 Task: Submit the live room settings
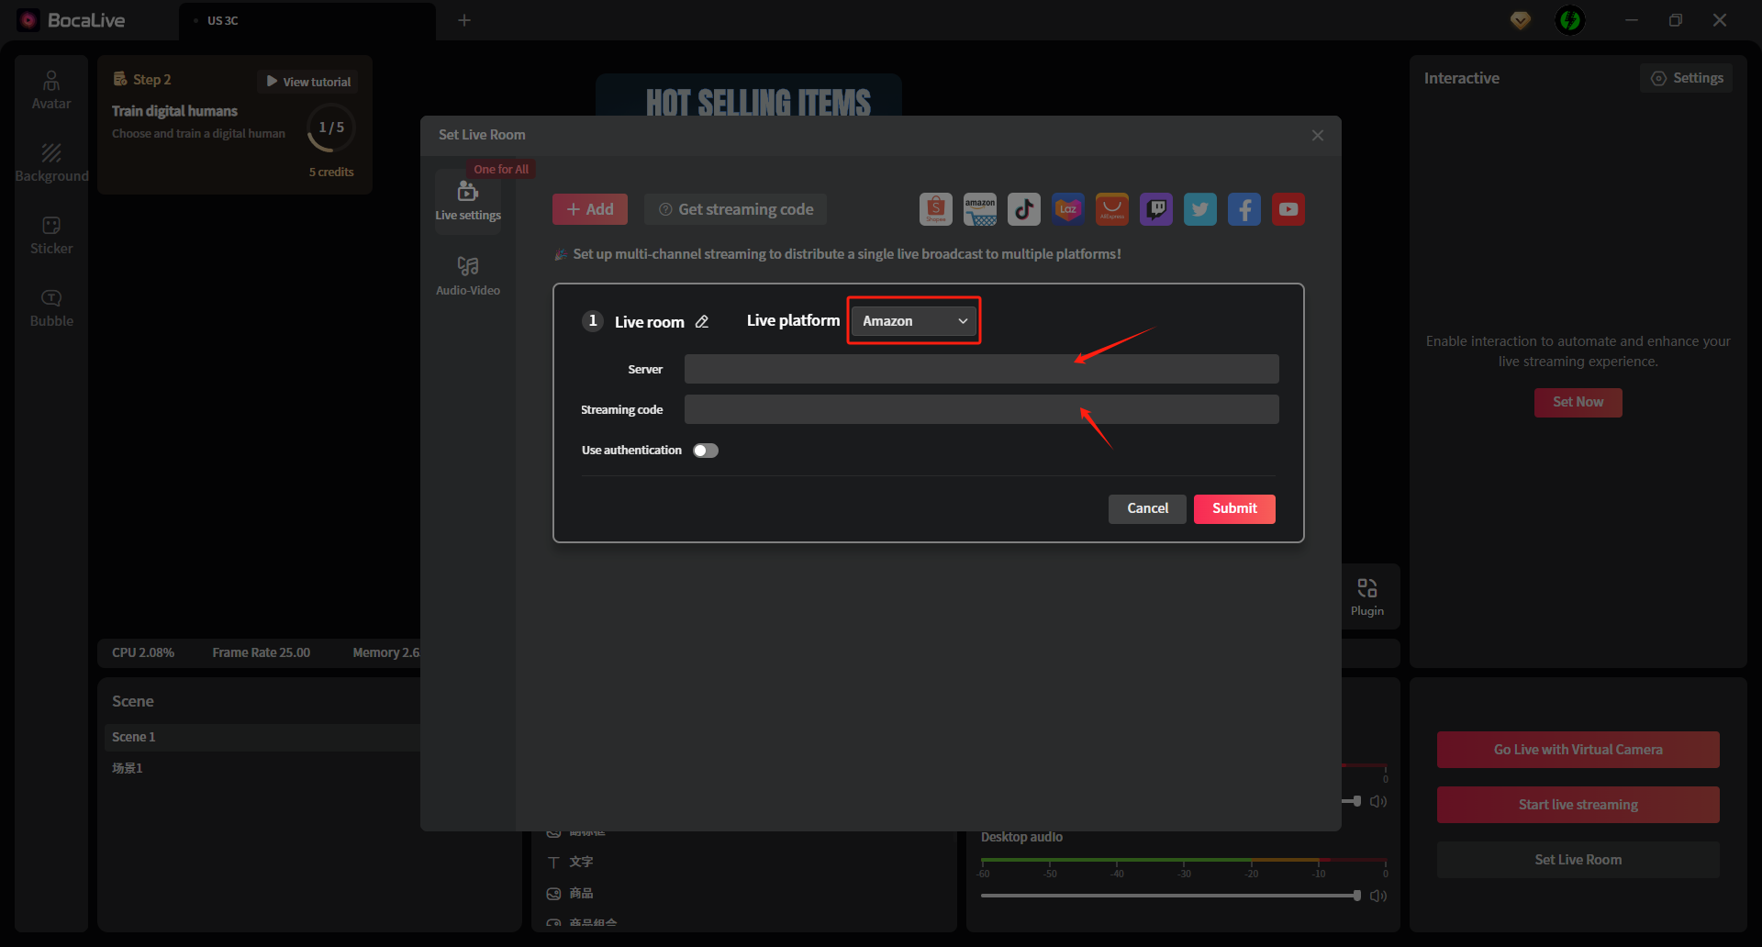coord(1234,508)
